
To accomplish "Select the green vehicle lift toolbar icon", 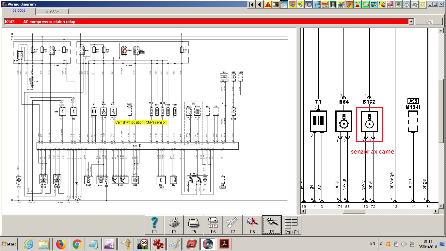I will [333, 5].
